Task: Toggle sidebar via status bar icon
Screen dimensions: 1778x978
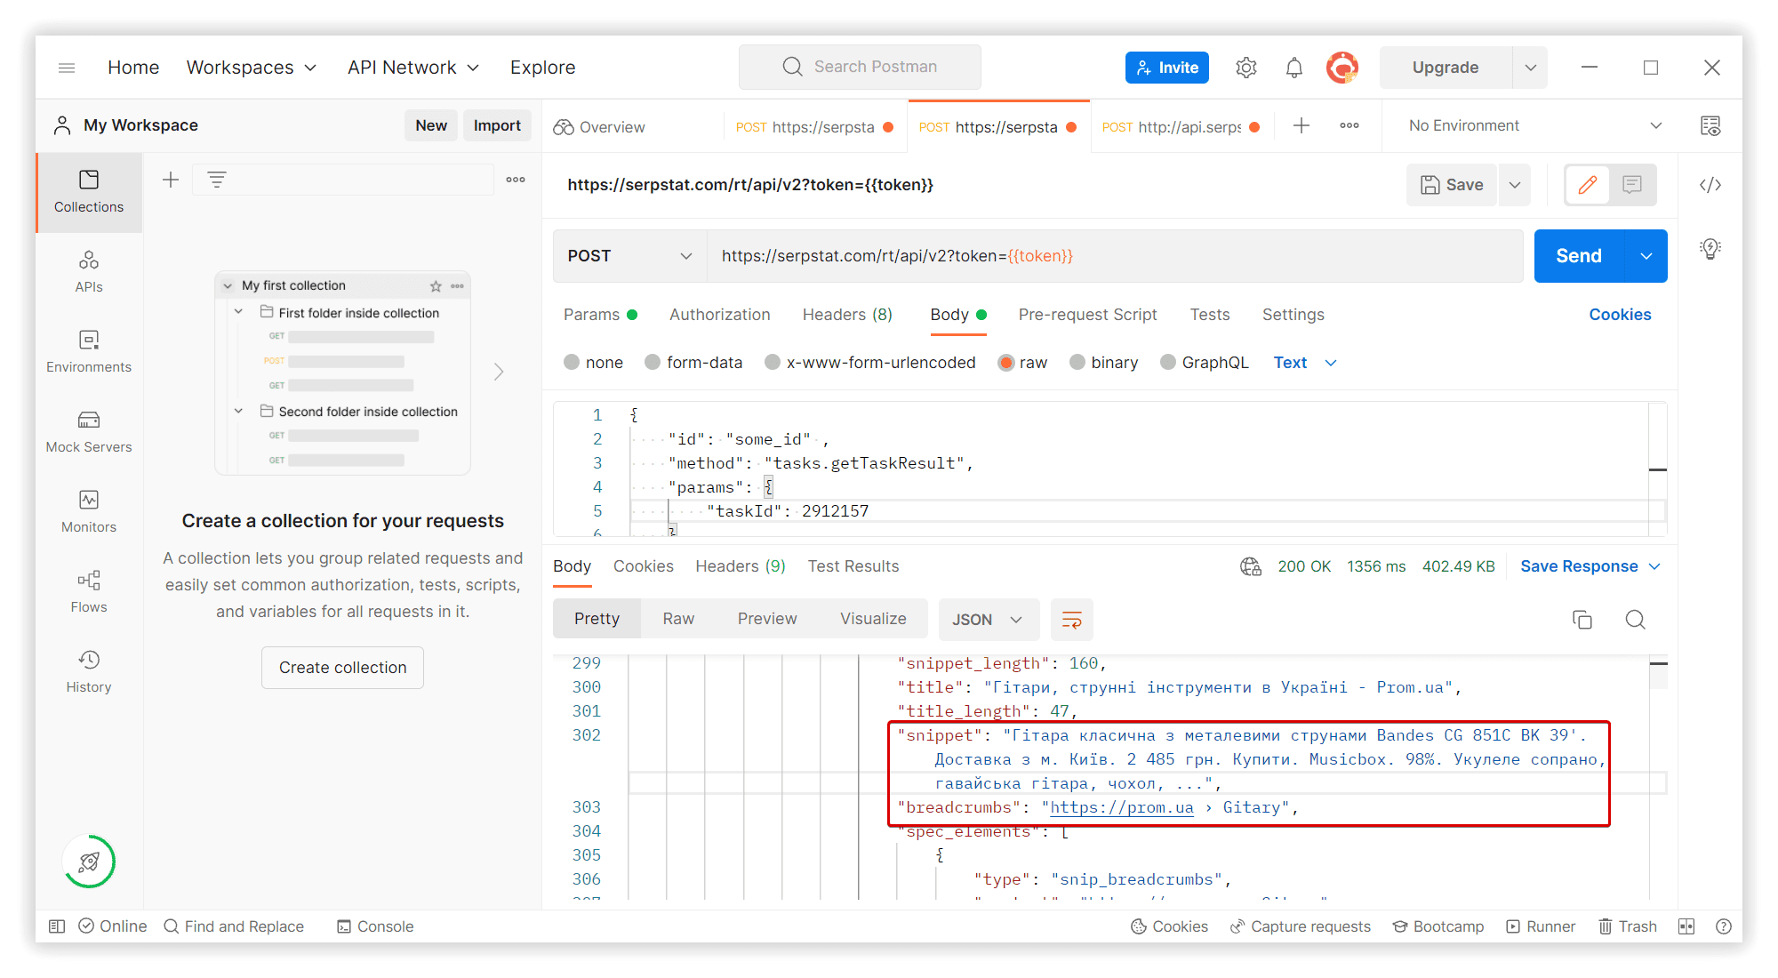Action: (57, 926)
